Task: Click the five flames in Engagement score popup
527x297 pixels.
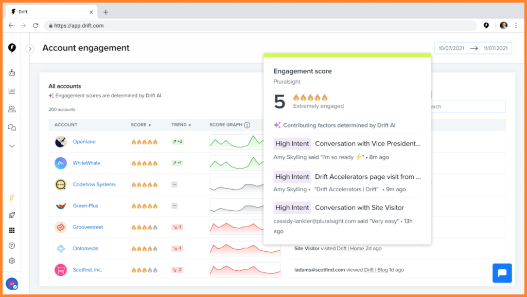Action: 310,97
